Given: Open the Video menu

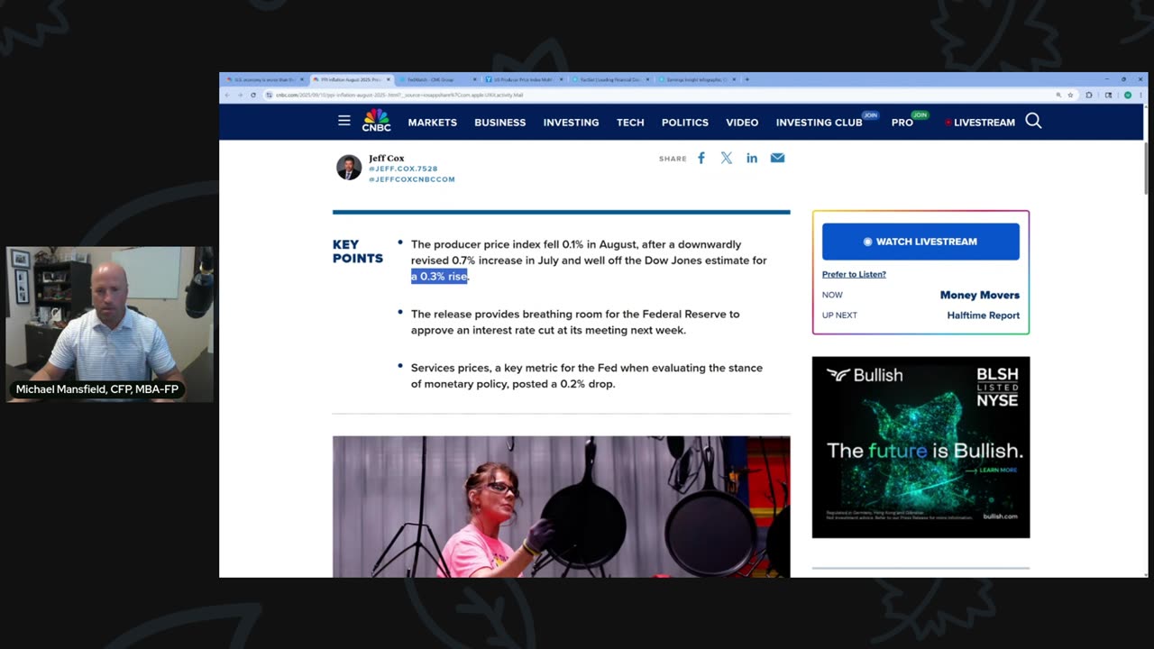Looking at the screenshot, I should pyautogui.click(x=742, y=123).
